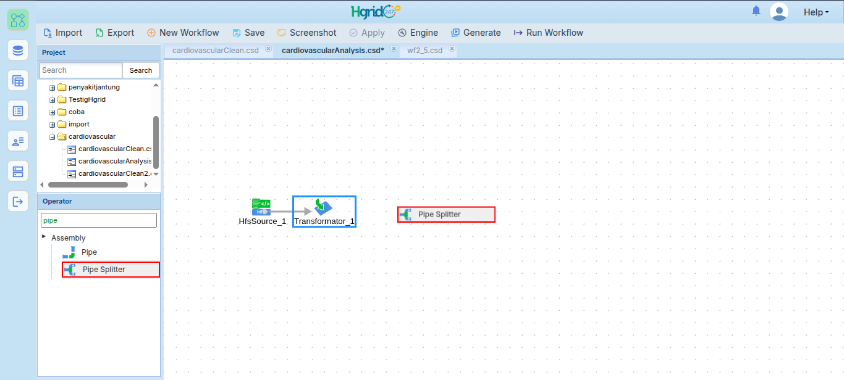
Task: Click Export in the toolbar
Action: 114,33
